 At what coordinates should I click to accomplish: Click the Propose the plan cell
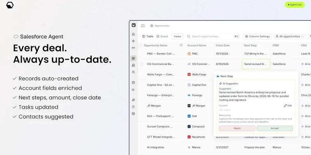[x=255, y=147]
